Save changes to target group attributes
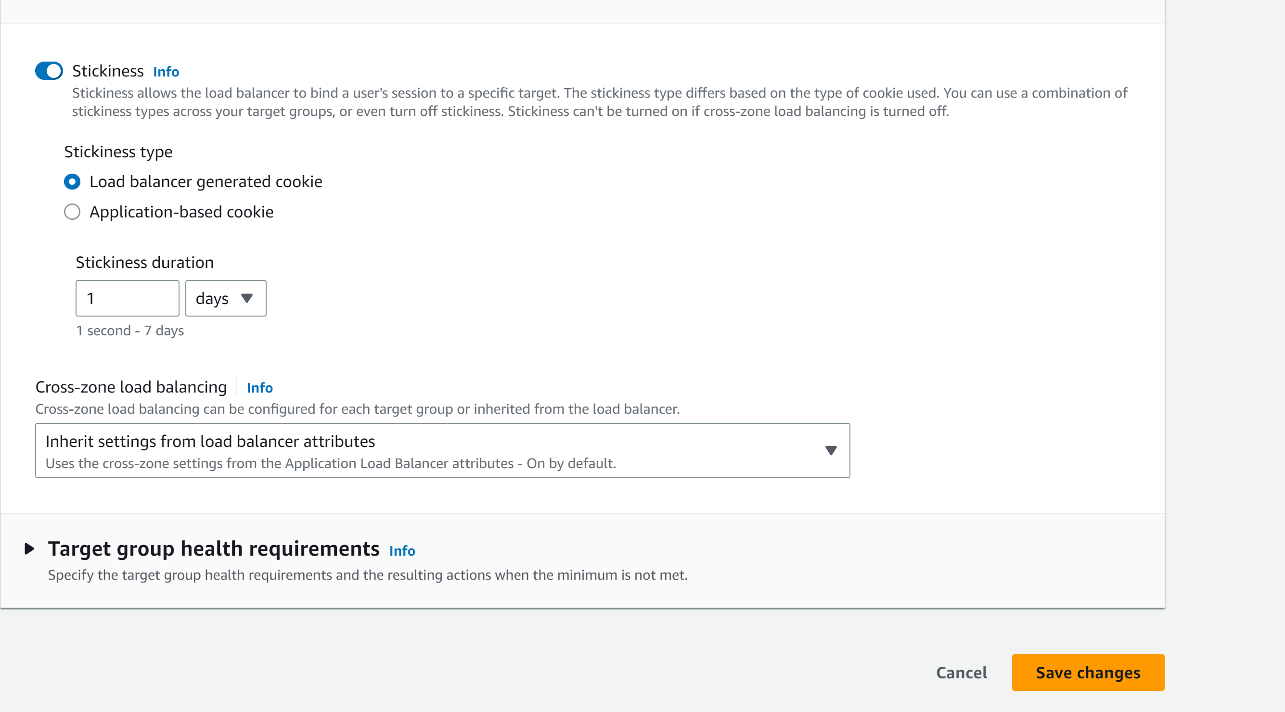 click(1088, 673)
